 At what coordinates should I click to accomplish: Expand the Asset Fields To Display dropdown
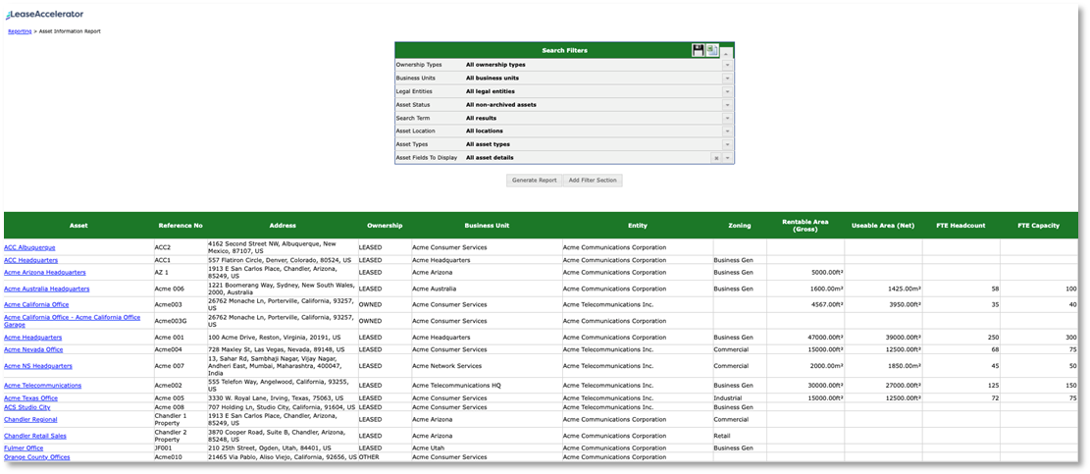tap(727, 158)
